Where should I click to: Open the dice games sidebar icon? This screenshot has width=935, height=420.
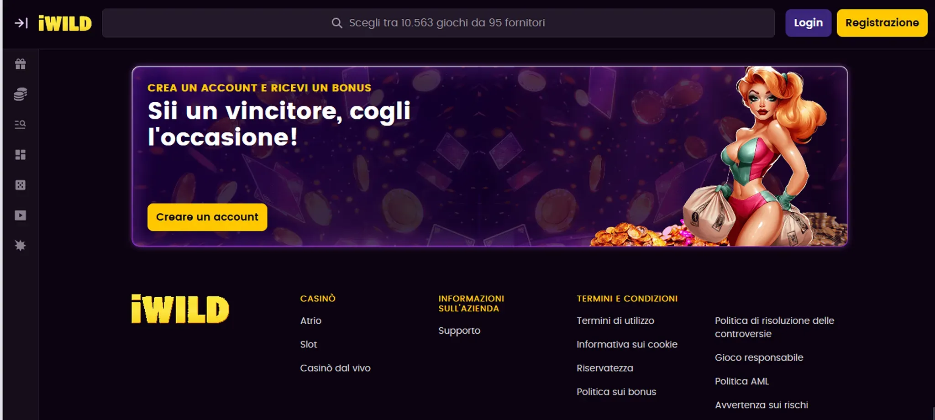pos(20,185)
